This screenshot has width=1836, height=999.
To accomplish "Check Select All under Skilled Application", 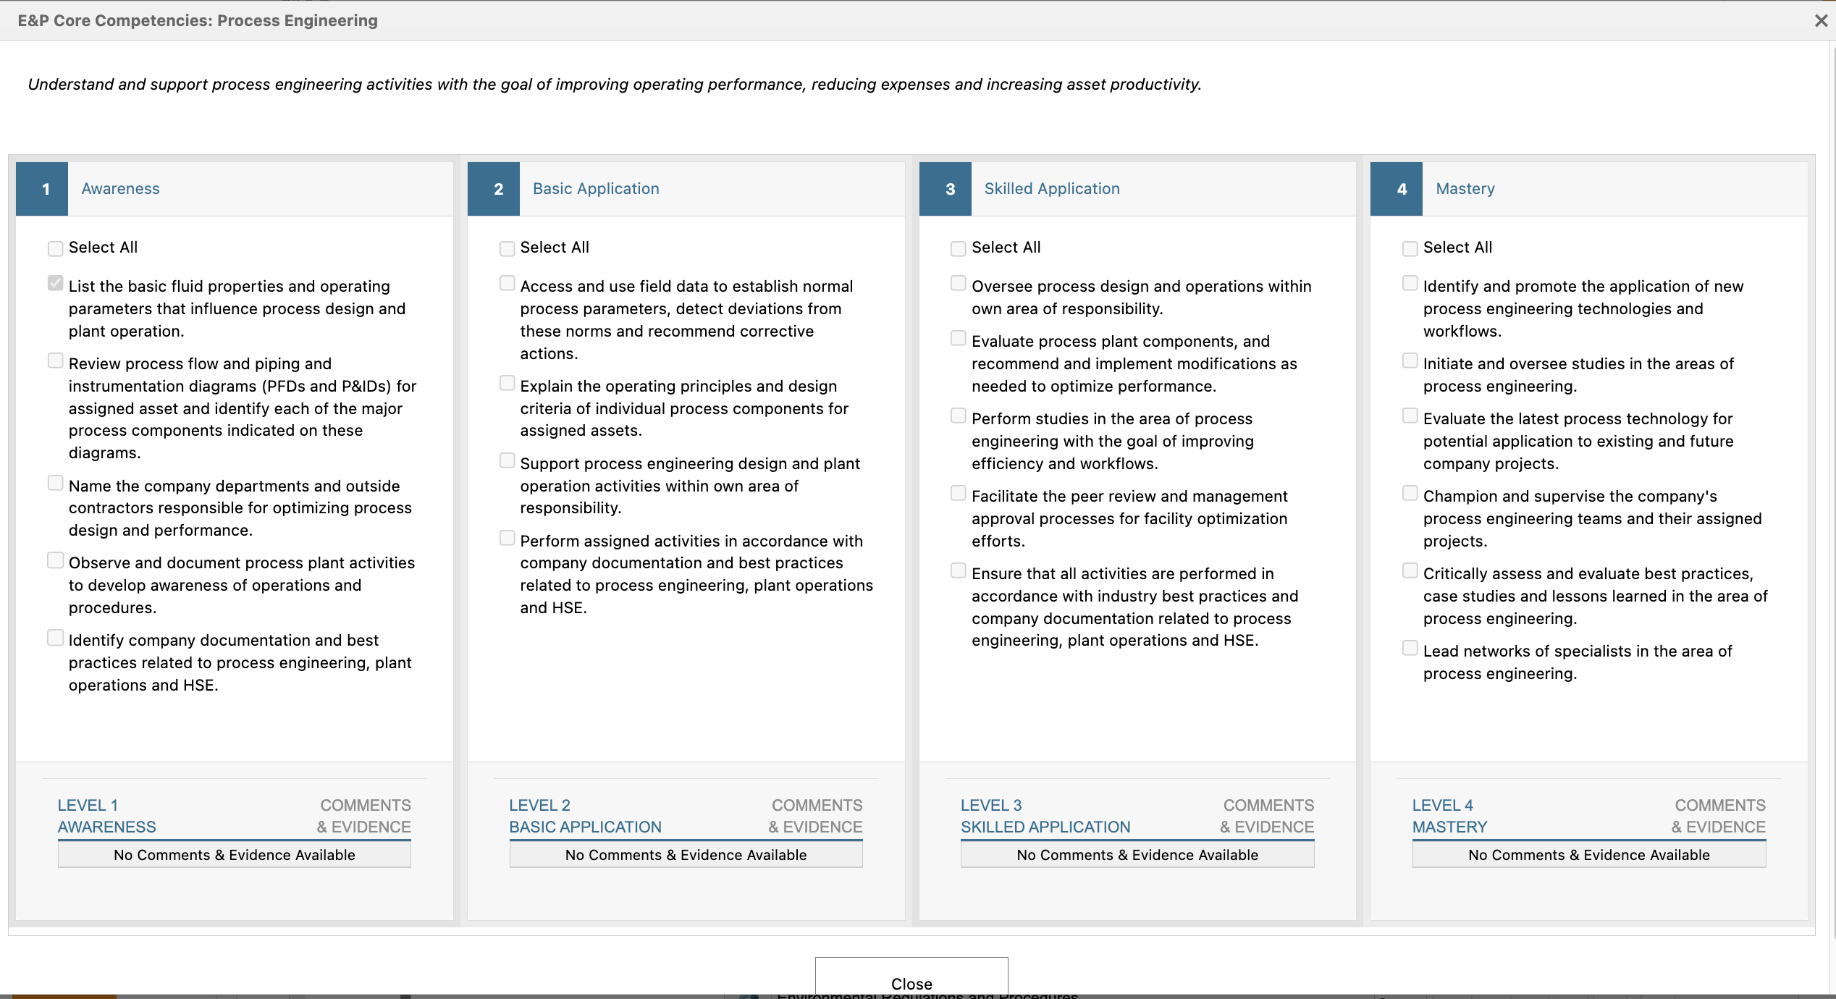I will pos(959,248).
